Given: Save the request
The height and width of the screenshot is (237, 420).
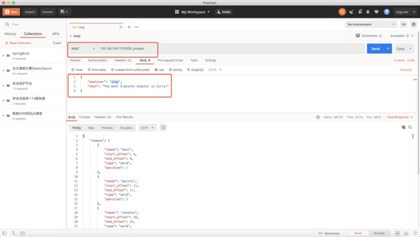Looking at the screenshot, I should tap(401, 49).
